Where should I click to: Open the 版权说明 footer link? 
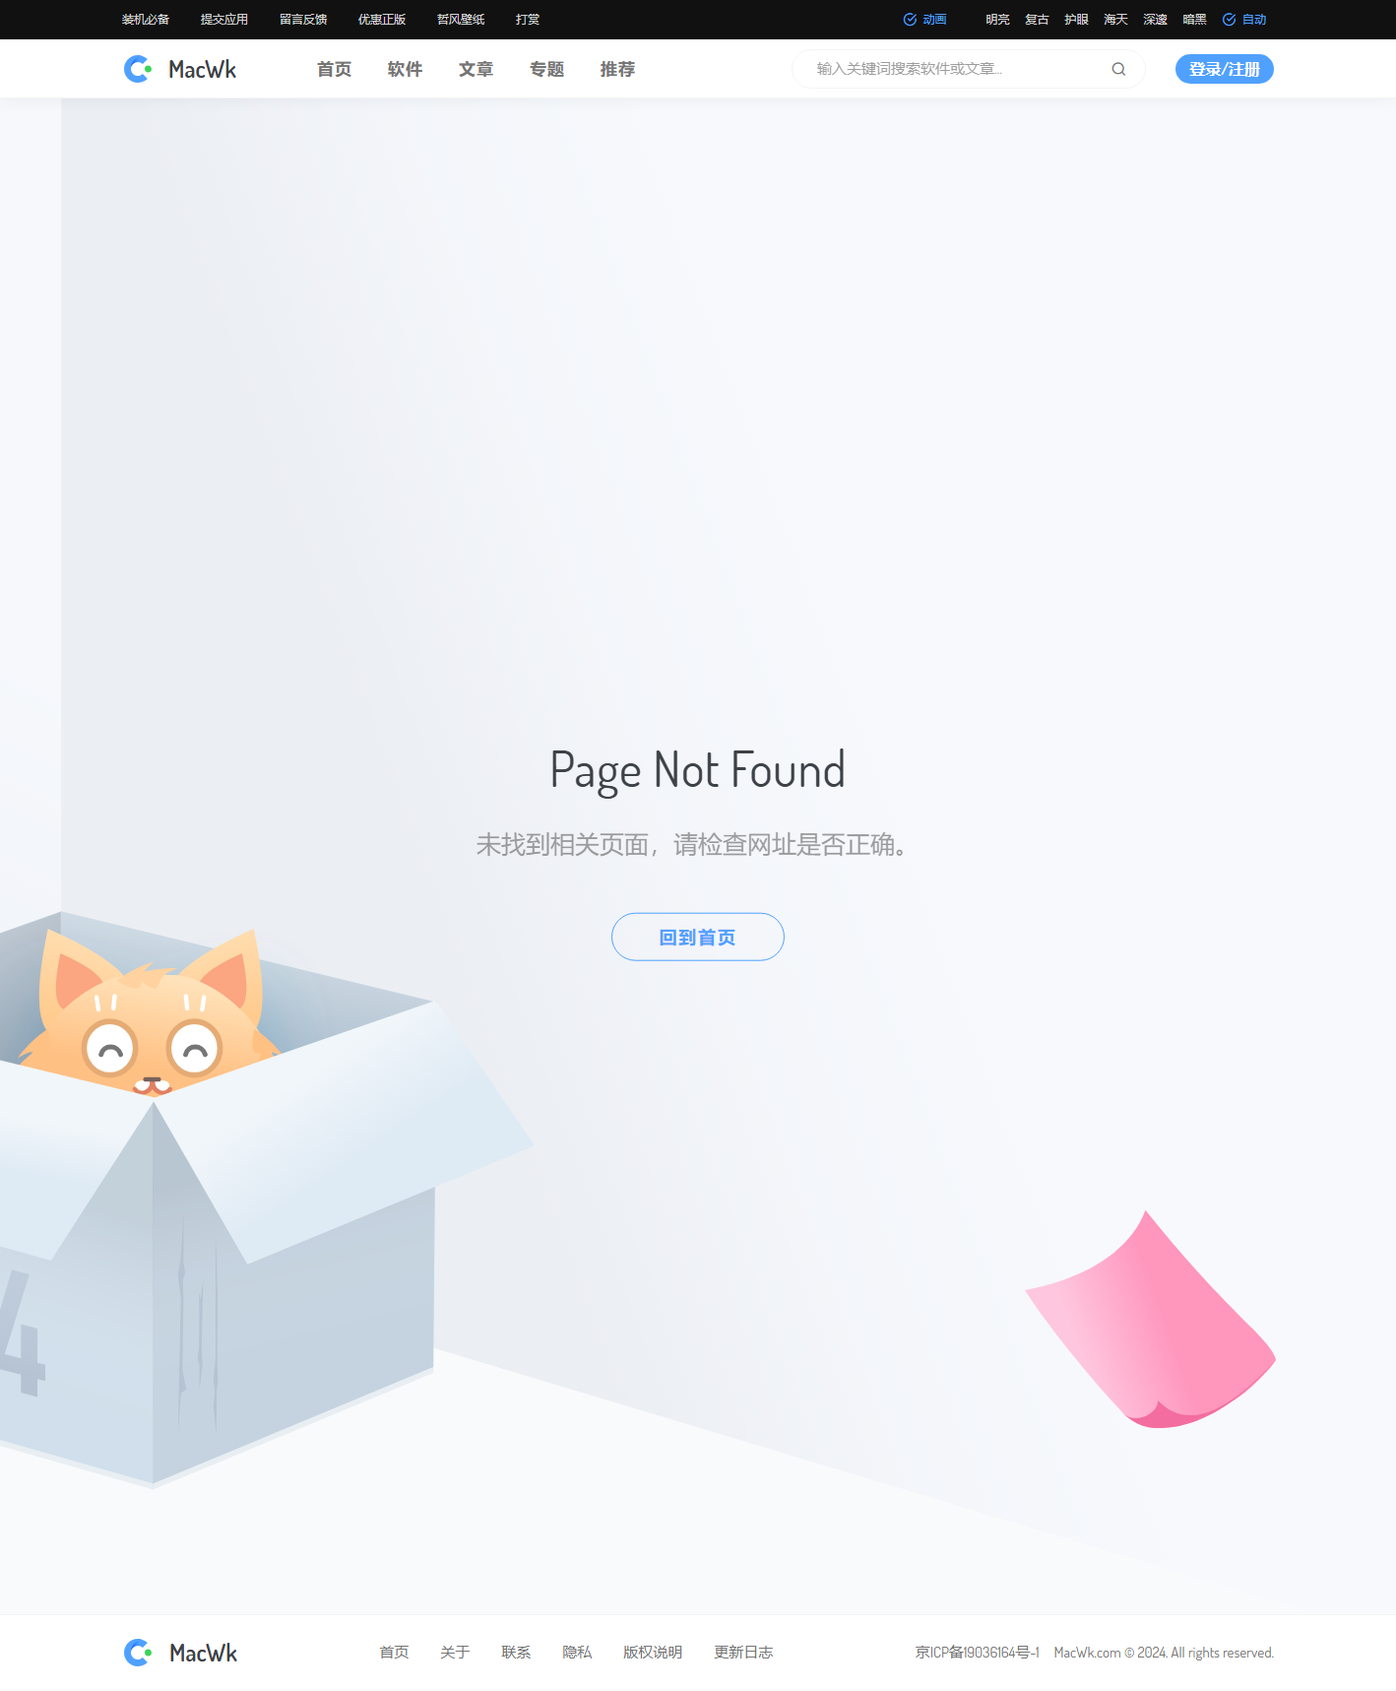pyautogui.click(x=653, y=1653)
